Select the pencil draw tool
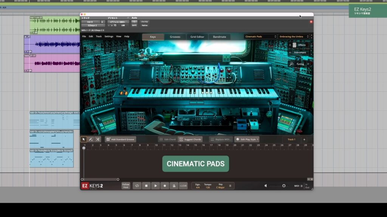The width and height of the screenshot is (387, 217). click(91, 139)
